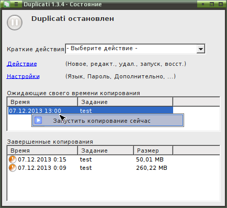Click 'Задание' header in scheduled backups table
227x208 pixels.
(126, 102)
